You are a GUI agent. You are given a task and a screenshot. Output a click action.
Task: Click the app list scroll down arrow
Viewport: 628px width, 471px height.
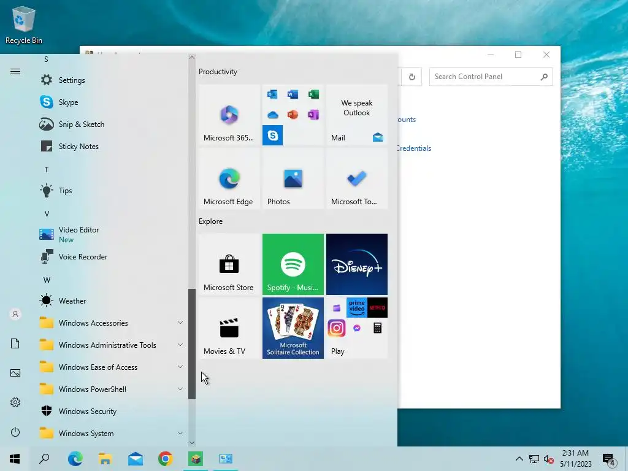[192, 443]
